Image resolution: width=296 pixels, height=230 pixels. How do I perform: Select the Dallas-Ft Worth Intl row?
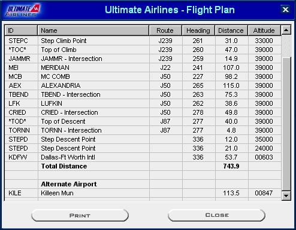click(143, 157)
